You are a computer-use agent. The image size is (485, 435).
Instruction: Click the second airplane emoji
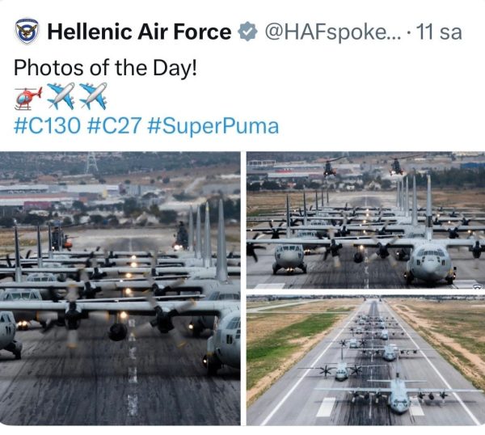coord(93,97)
